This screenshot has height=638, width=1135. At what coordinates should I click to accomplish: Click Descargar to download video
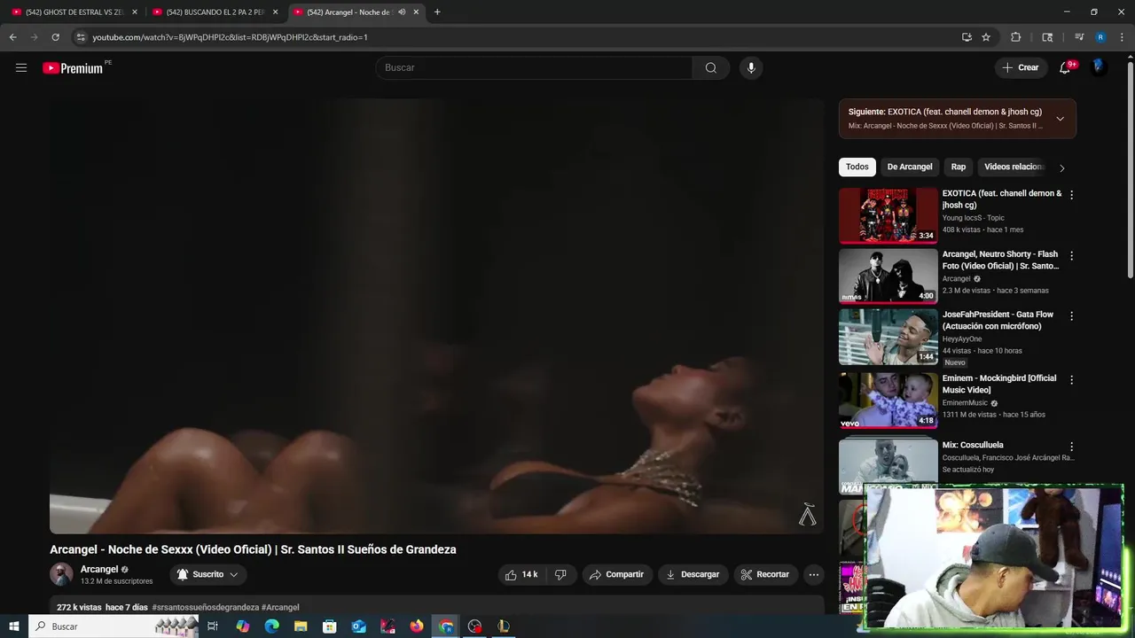click(x=693, y=574)
